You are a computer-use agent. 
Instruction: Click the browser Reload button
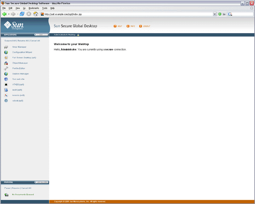click(x=22, y=14)
